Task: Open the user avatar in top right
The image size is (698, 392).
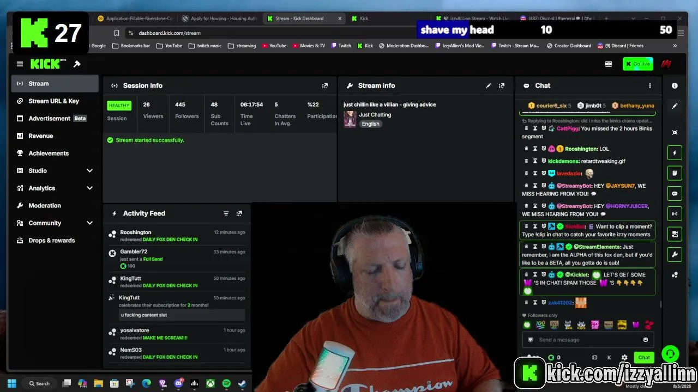Action: (665, 64)
